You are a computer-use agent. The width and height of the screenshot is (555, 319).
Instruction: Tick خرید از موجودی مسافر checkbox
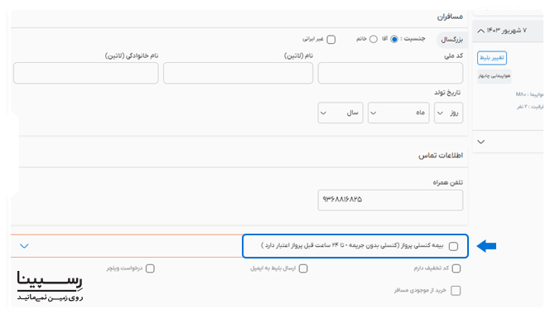456,291
